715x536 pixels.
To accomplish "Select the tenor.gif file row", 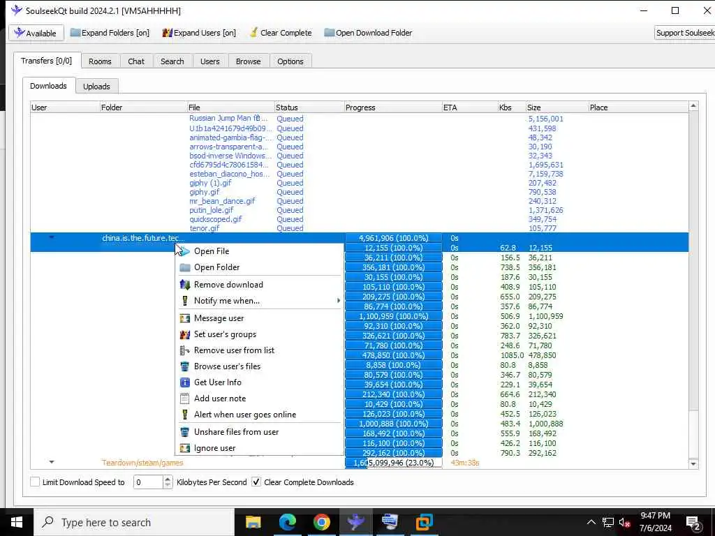I will point(360,228).
